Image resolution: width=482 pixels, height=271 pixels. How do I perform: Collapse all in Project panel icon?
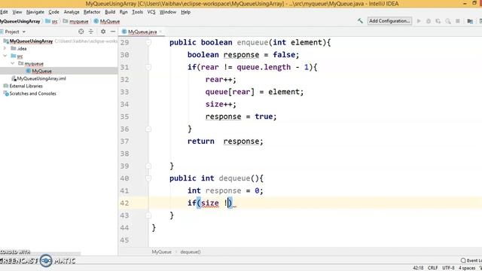(90, 32)
